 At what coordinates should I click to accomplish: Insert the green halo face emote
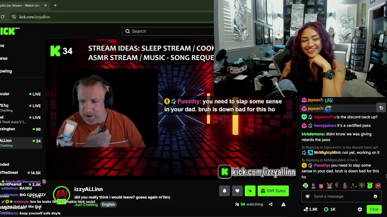pos(370,186)
